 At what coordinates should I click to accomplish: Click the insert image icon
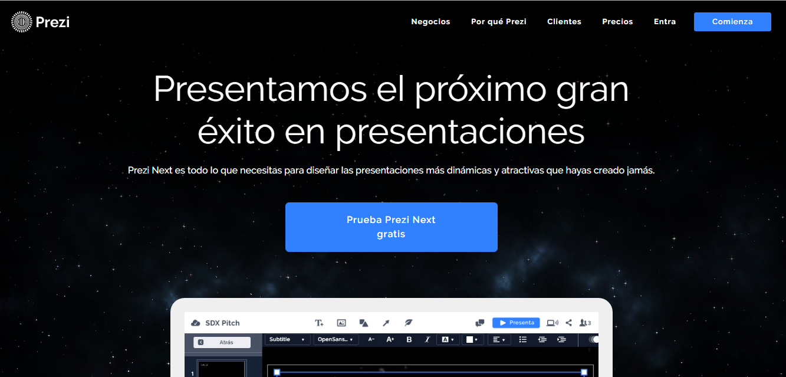pyautogui.click(x=341, y=323)
